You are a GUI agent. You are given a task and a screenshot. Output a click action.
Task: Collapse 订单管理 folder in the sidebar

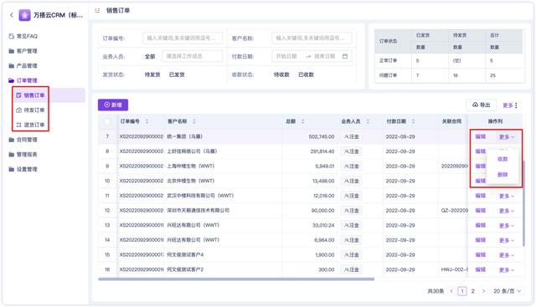23,80
